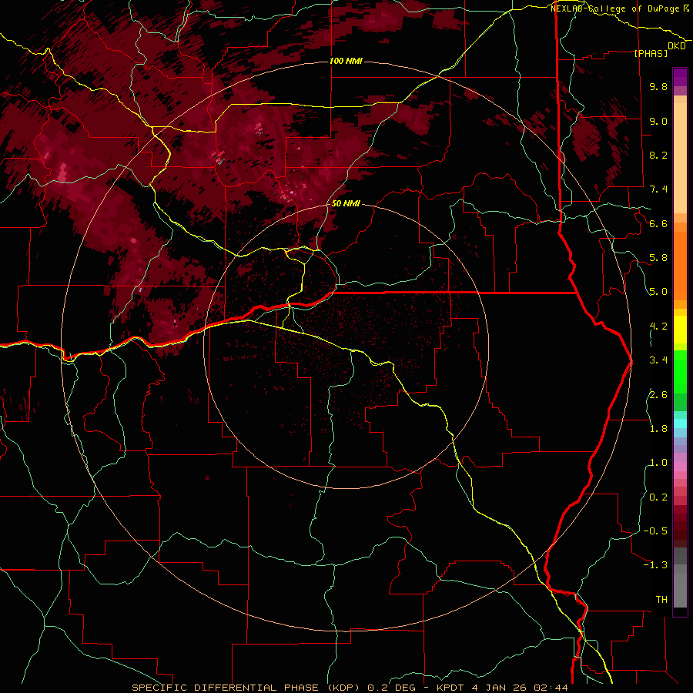Click the 1.0 value on color scale
The width and height of the screenshot is (693, 693).
(x=658, y=463)
